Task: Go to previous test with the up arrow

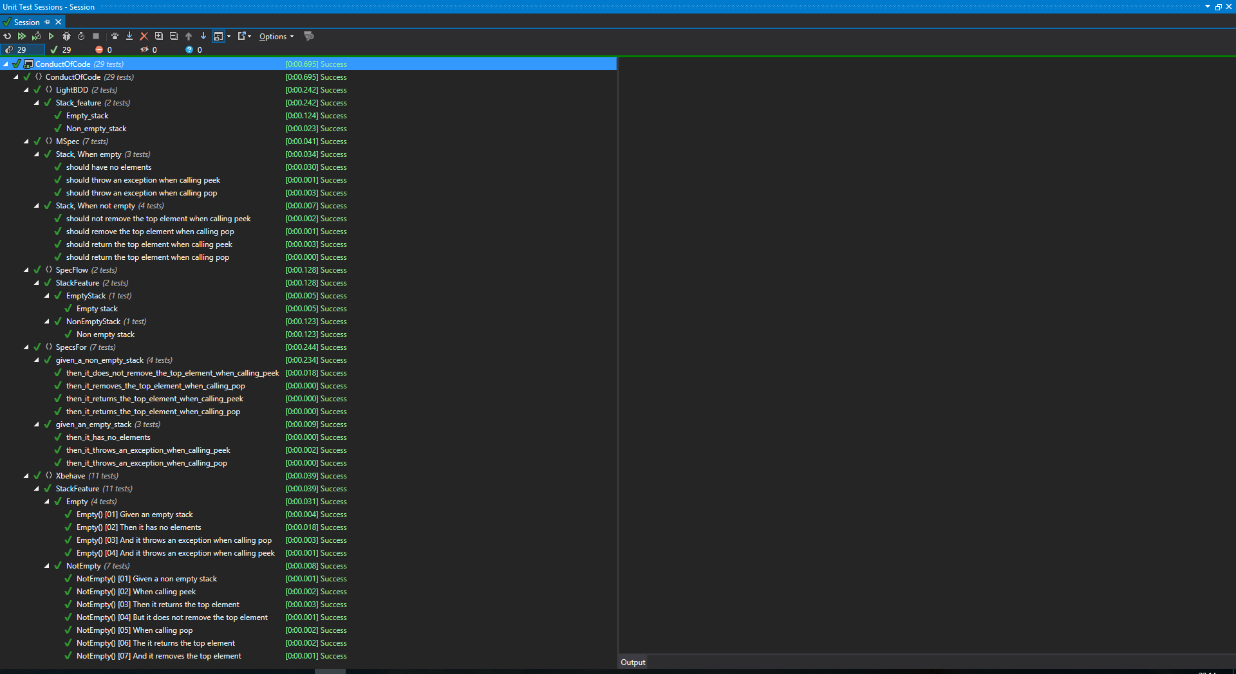Action: [x=189, y=37]
